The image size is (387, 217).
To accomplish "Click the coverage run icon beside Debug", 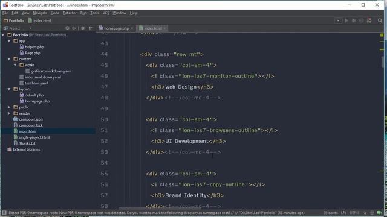I will coord(362,20).
